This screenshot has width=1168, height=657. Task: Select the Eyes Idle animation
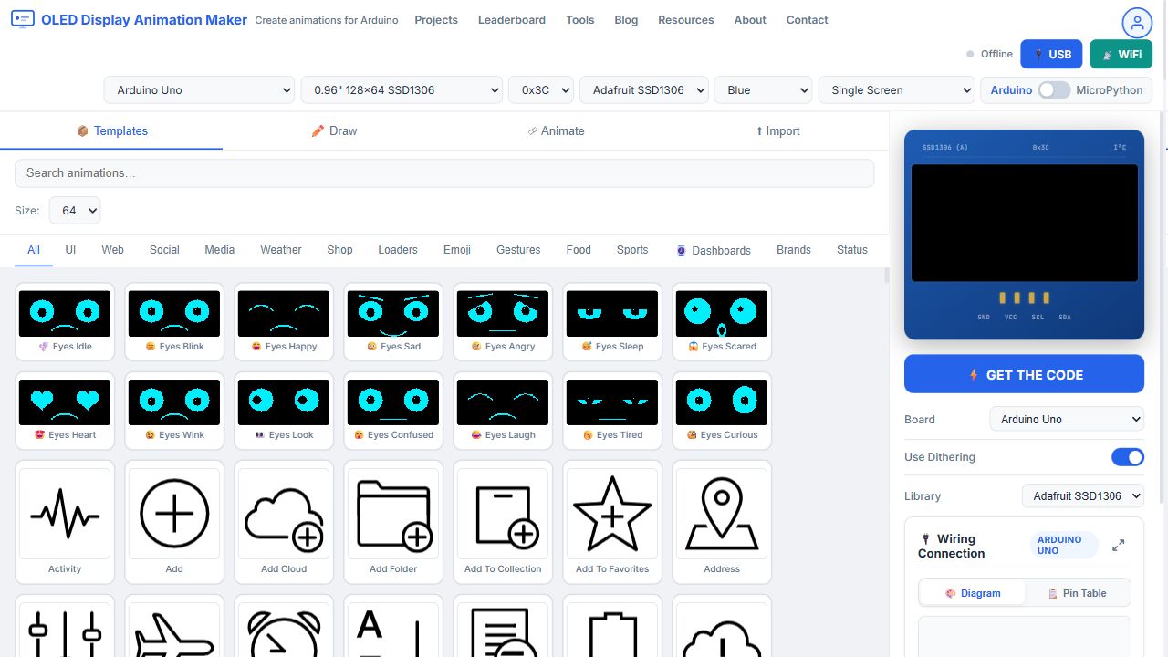click(65, 321)
